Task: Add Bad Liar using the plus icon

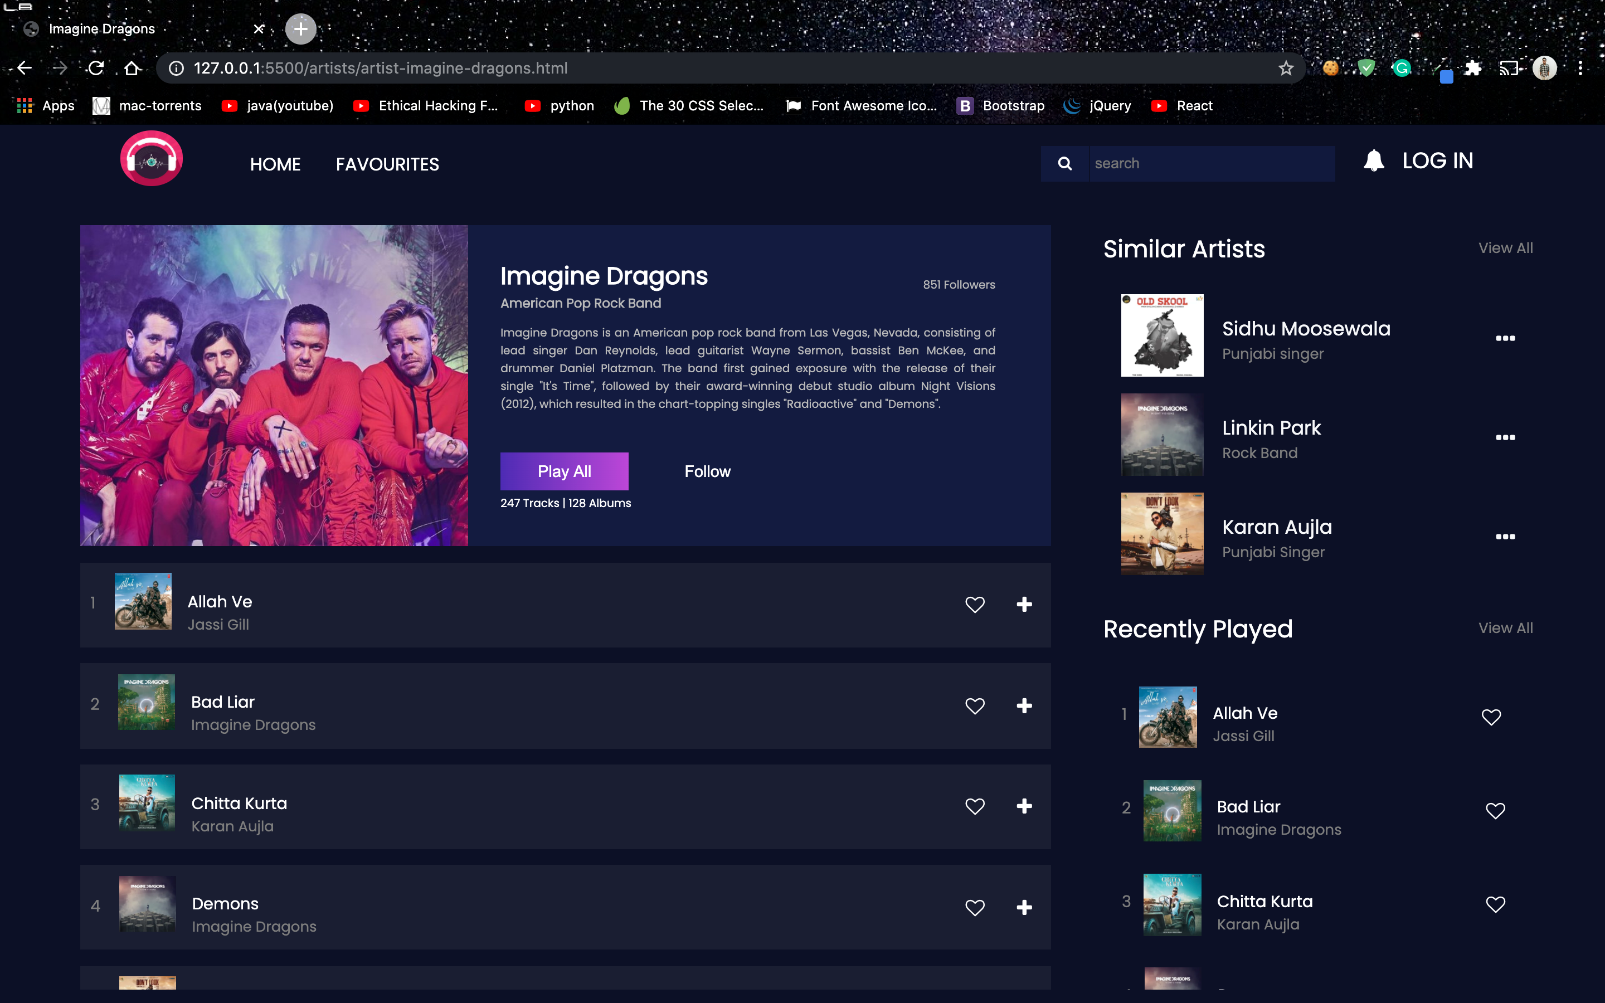Action: 1024,705
